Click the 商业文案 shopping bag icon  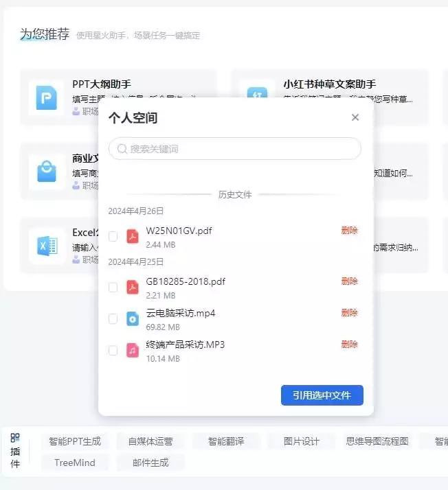pyautogui.click(x=47, y=172)
